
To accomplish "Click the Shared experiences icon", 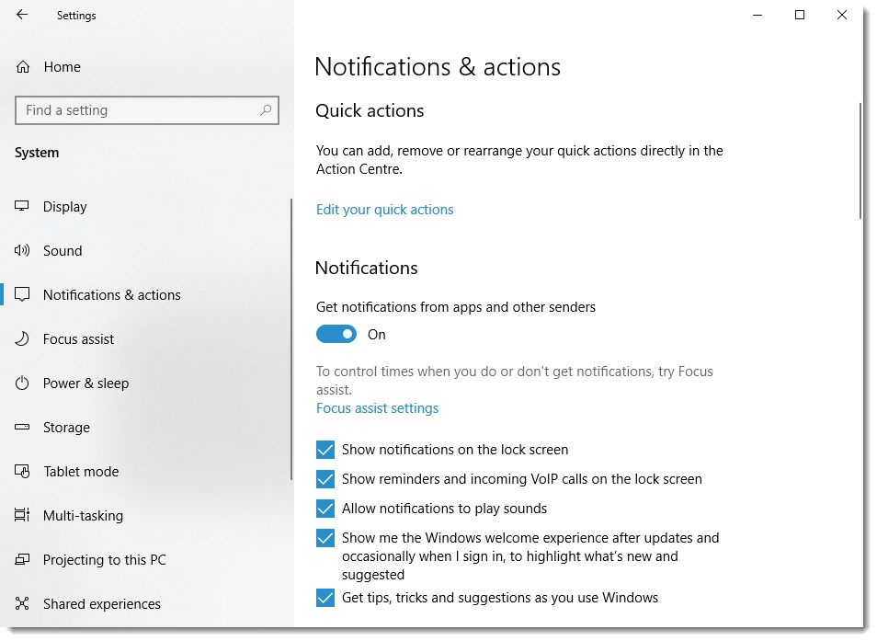I will (x=21, y=603).
